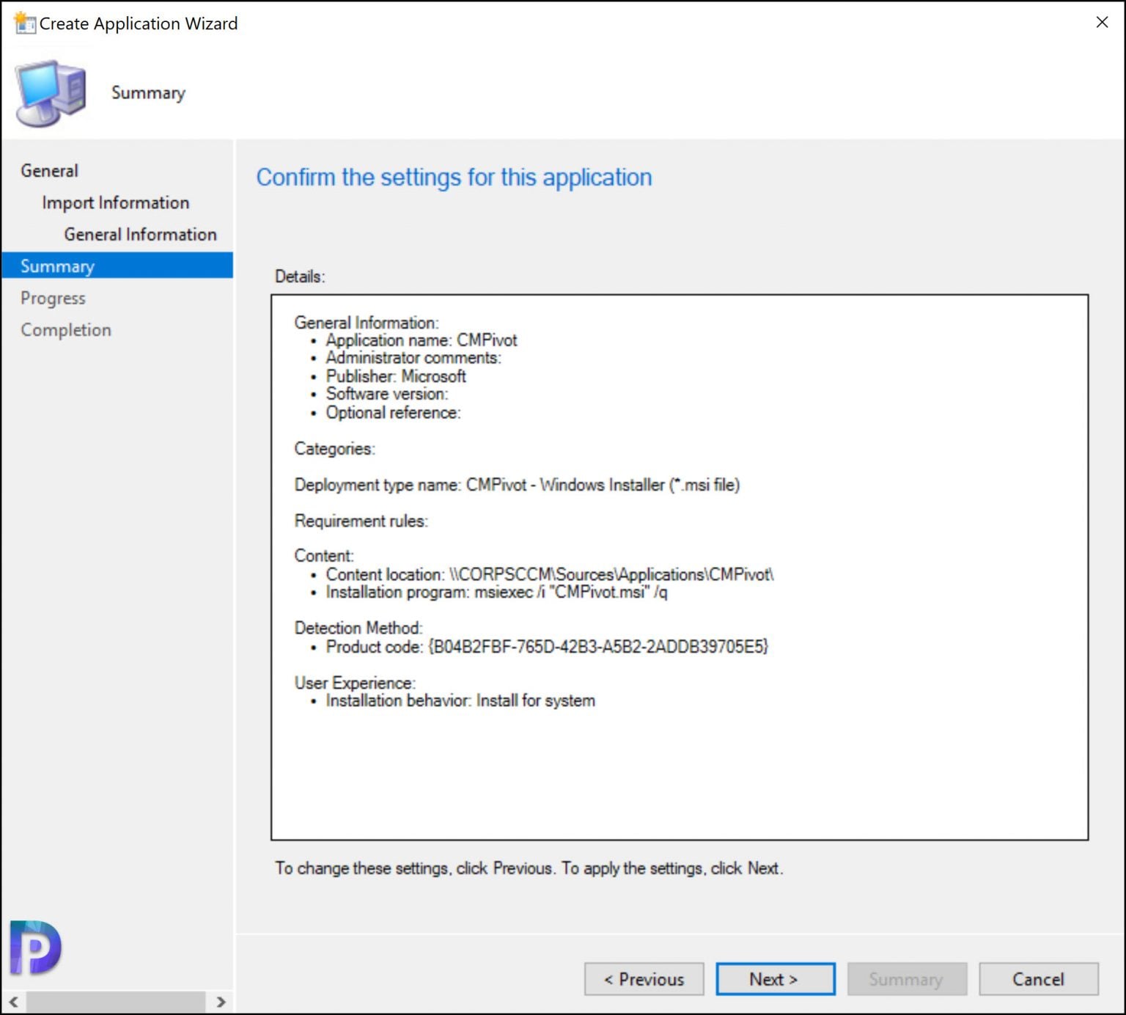Click the Categories heading in details
The image size is (1126, 1015).
click(x=334, y=449)
